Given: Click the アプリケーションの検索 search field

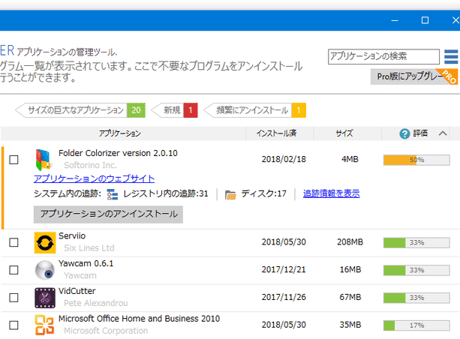Looking at the screenshot, I should [383, 56].
